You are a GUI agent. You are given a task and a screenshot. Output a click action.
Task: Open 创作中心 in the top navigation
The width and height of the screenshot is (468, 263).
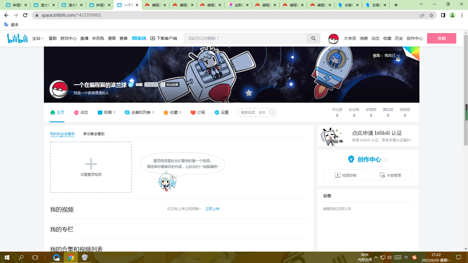pyautogui.click(x=415, y=38)
